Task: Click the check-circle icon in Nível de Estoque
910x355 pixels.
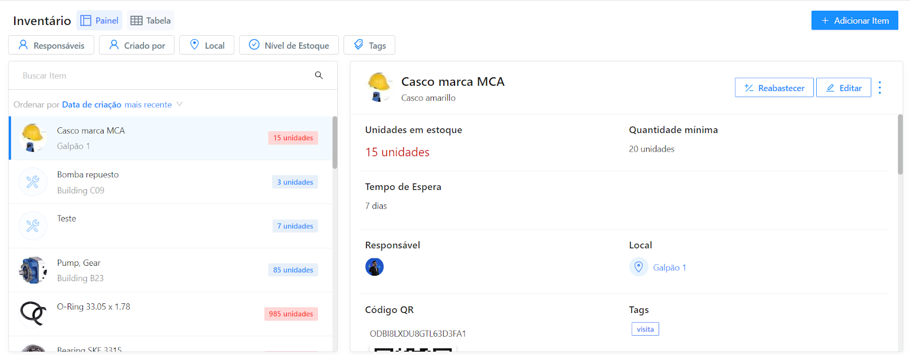Action: pyautogui.click(x=254, y=44)
